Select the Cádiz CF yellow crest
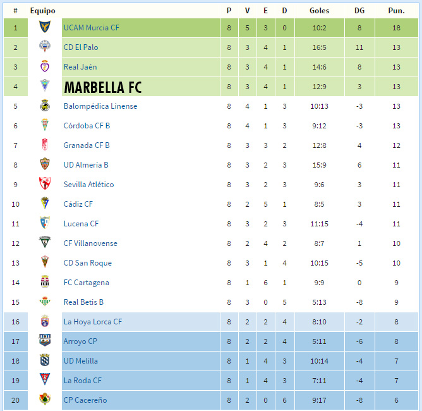Screen dimensions: 422x411 (x=45, y=204)
